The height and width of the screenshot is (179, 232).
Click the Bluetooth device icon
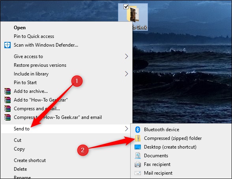(x=138, y=130)
